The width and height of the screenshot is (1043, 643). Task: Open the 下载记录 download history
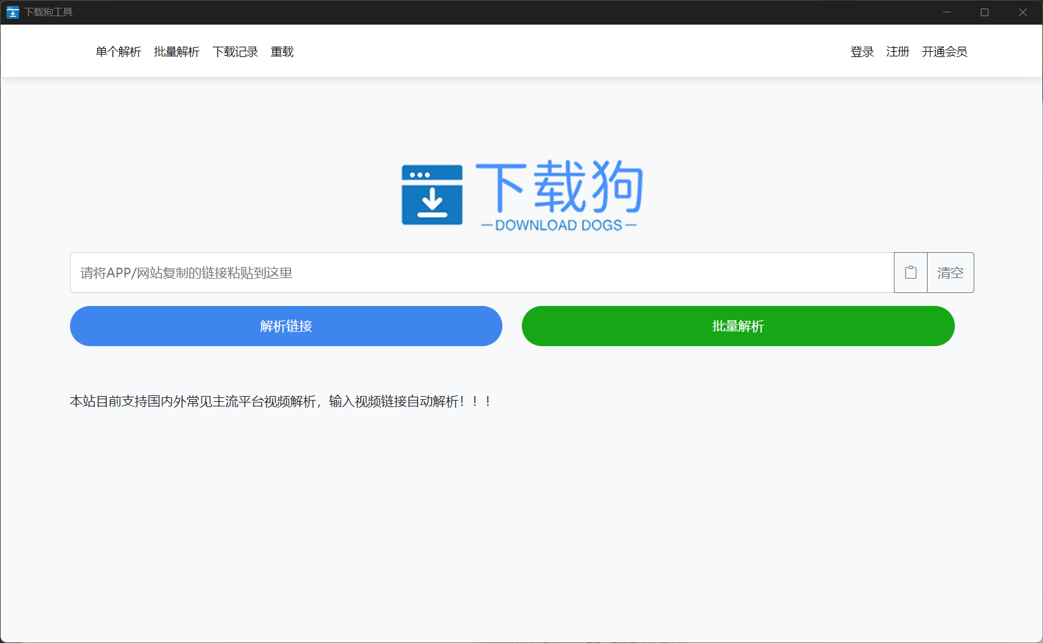click(235, 52)
